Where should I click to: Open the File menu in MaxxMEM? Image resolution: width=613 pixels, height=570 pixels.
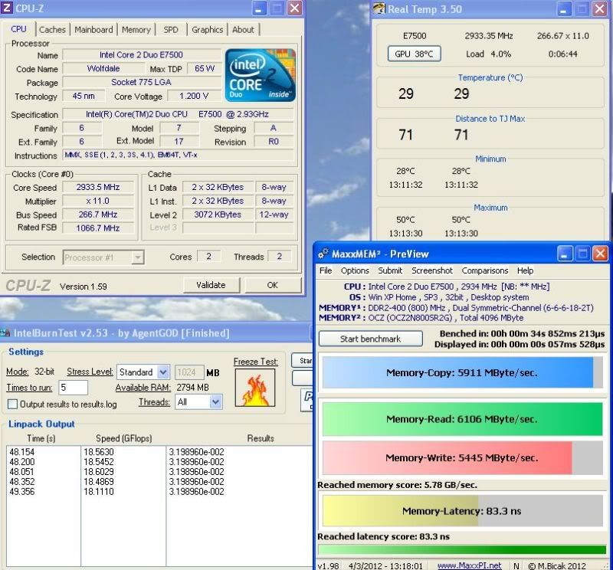click(326, 270)
